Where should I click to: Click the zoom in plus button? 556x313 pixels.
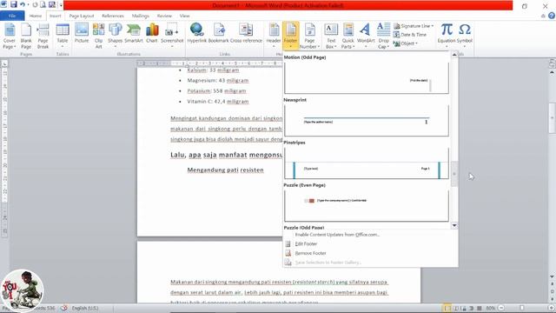point(551,308)
